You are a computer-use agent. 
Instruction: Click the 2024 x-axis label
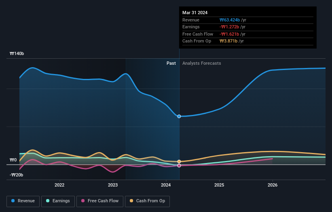point(166,185)
